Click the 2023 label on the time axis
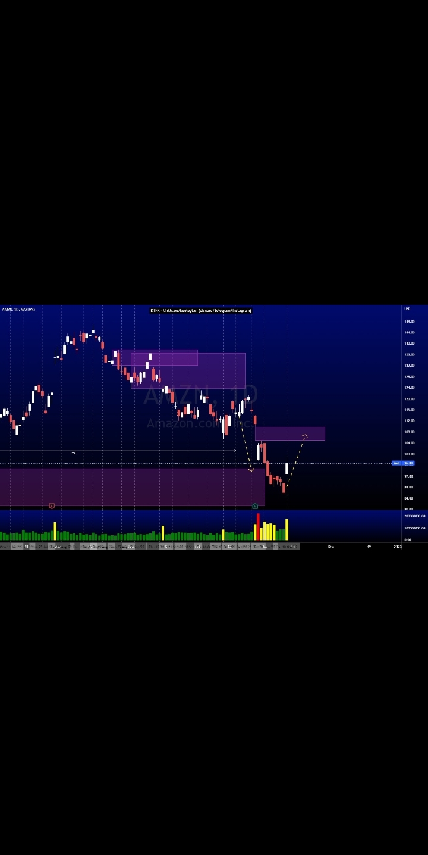Viewport: 428px width, 855px height. tap(398, 547)
